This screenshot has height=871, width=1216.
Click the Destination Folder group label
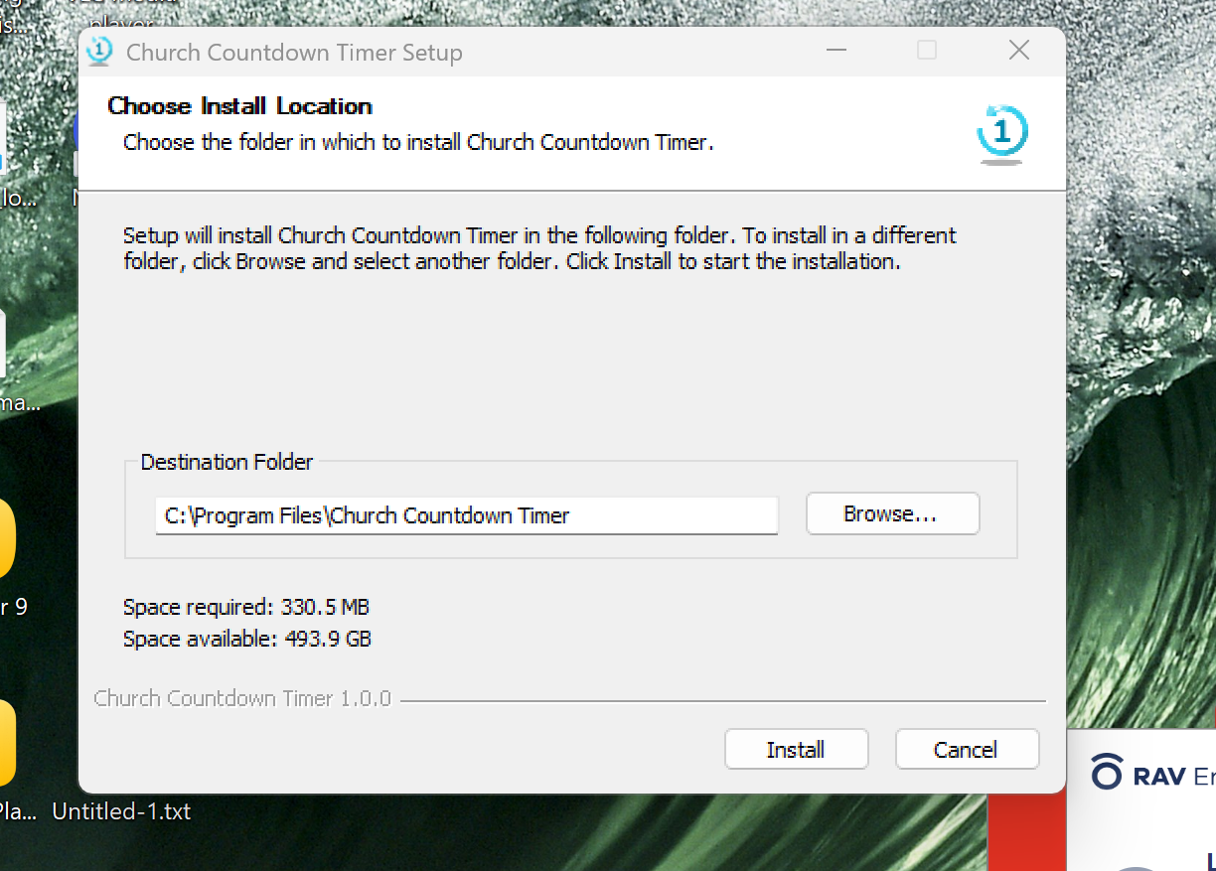click(x=227, y=462)
